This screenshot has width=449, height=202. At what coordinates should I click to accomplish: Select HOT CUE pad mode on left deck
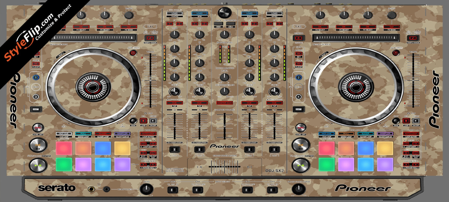[x=64, y=134]
